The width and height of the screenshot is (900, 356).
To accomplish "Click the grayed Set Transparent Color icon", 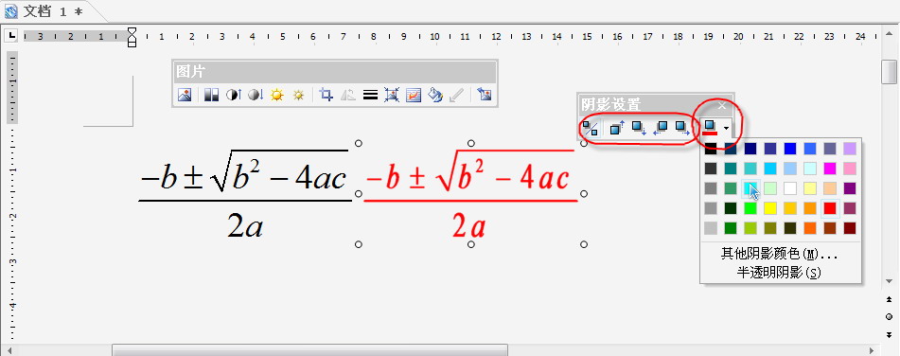I will pyautogui.click(x=456, y=95).
